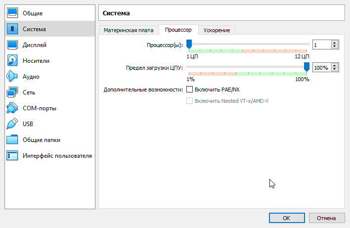Select Интерфейс пользователя in sidebar
350x228 pixels.
click(x=57, y=156)
